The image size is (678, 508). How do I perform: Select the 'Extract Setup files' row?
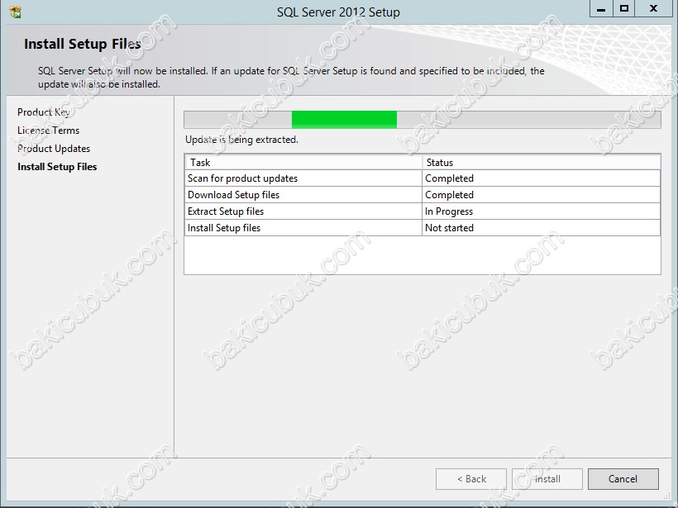(423, 211)
